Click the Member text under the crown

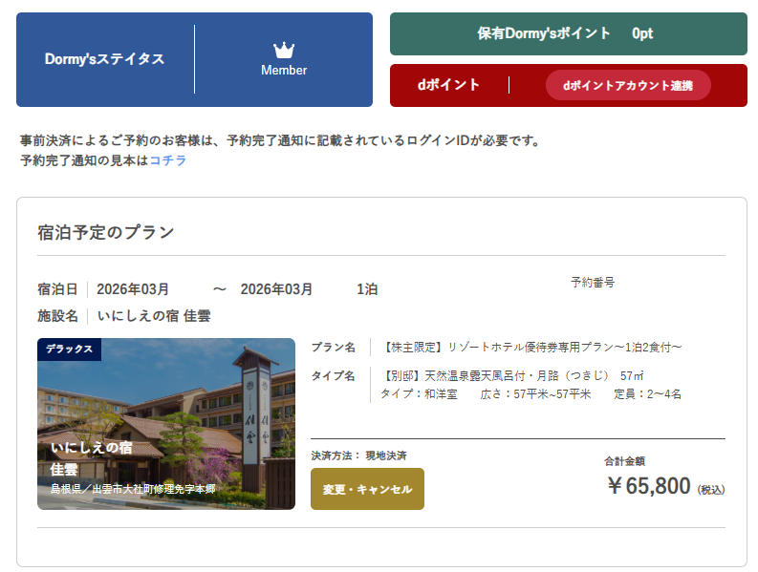coord(284,70)
